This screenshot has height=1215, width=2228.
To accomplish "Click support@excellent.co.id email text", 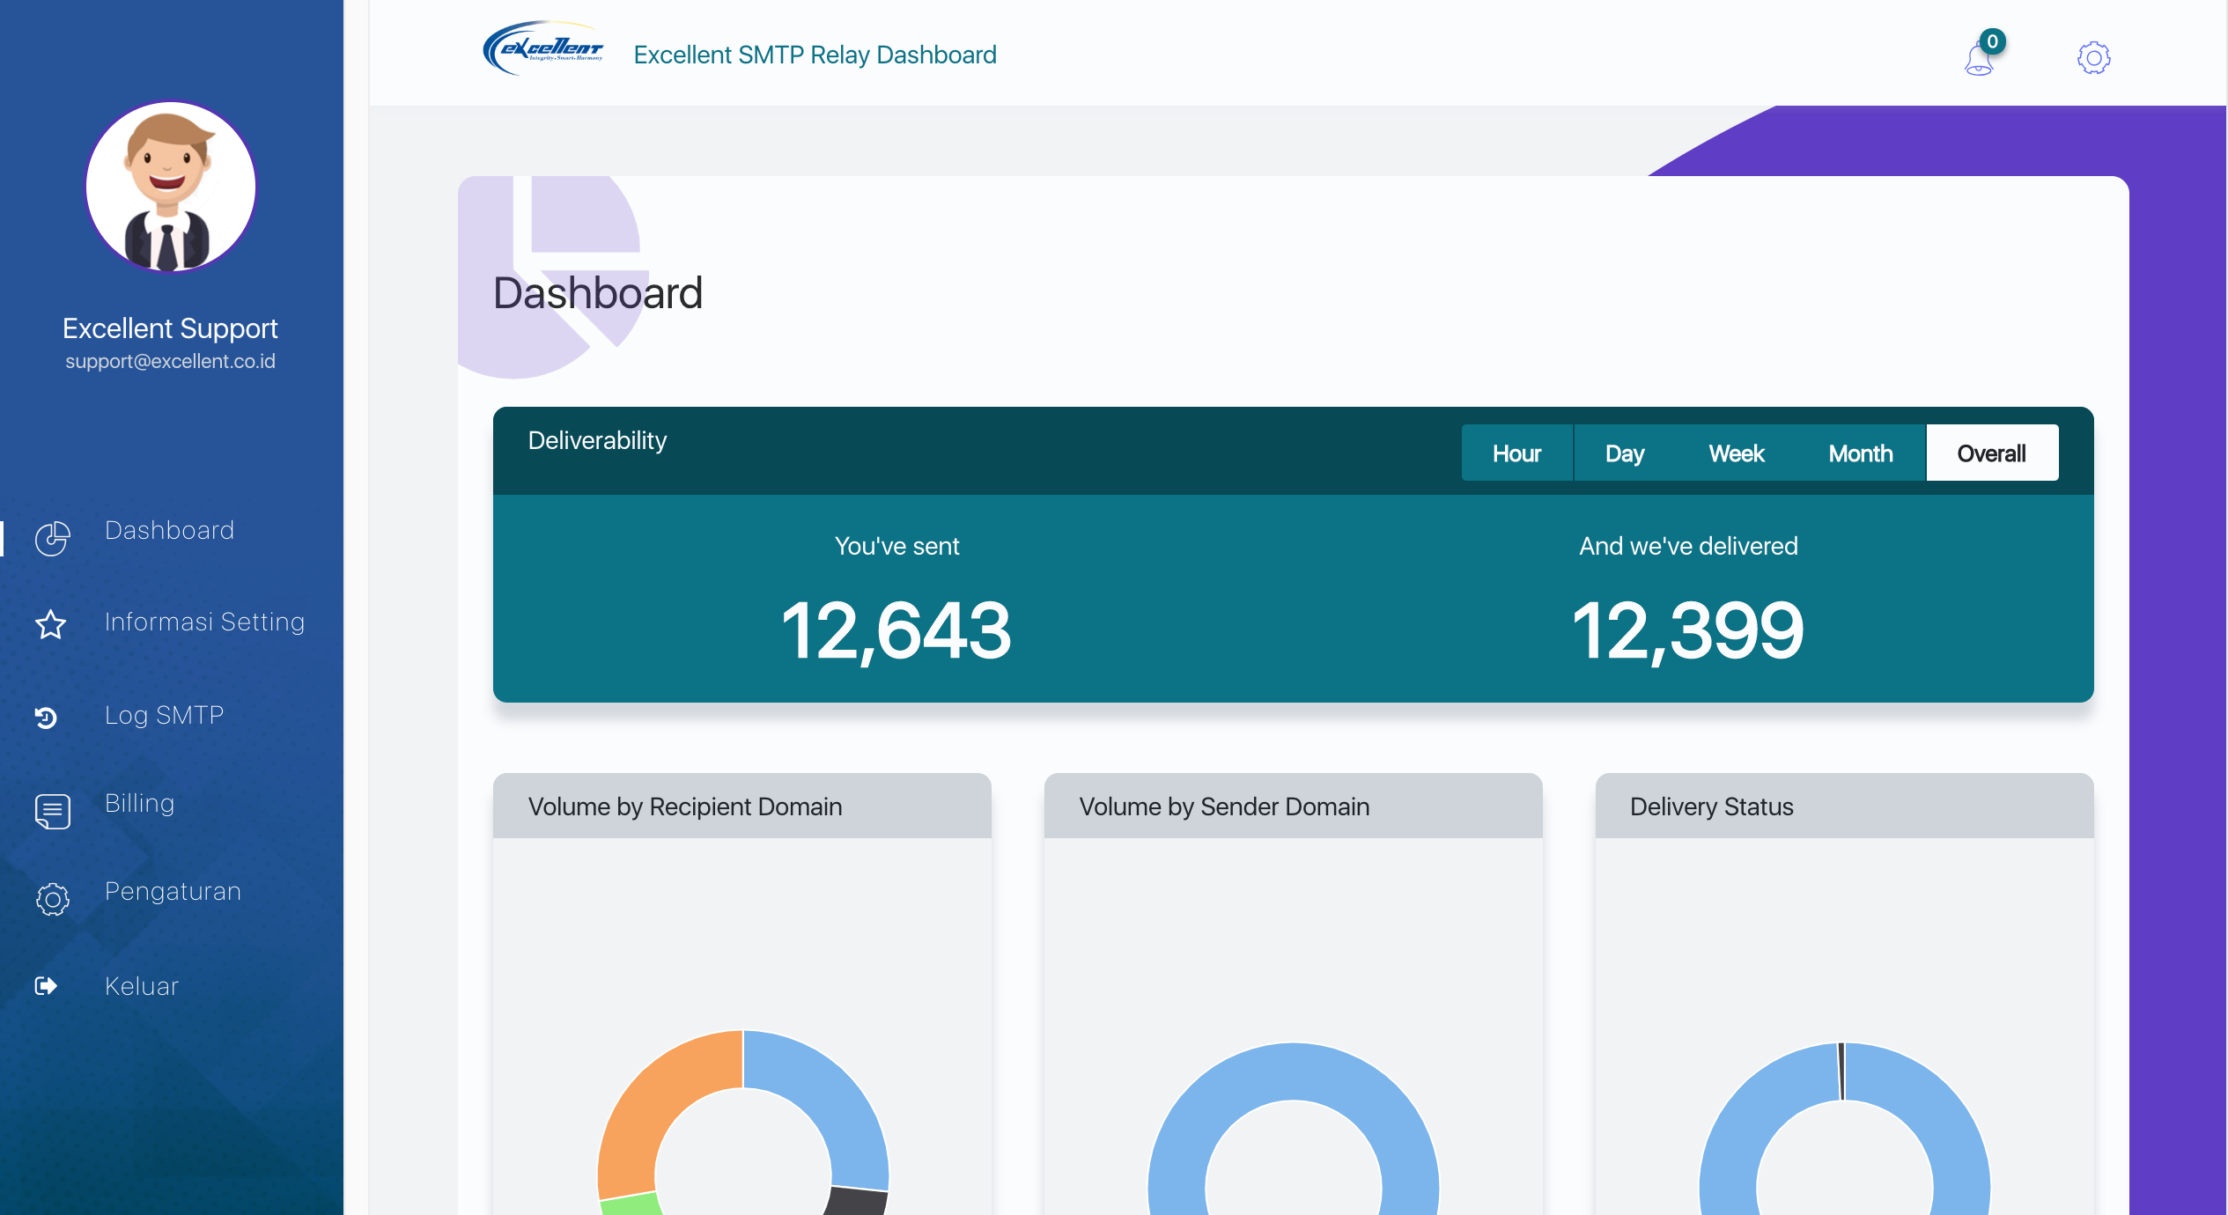I will coord(170,361).
